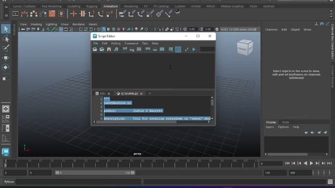Toggle Echo All Commands icon in Script Editor
335x188 pixels.
(171, 50)
